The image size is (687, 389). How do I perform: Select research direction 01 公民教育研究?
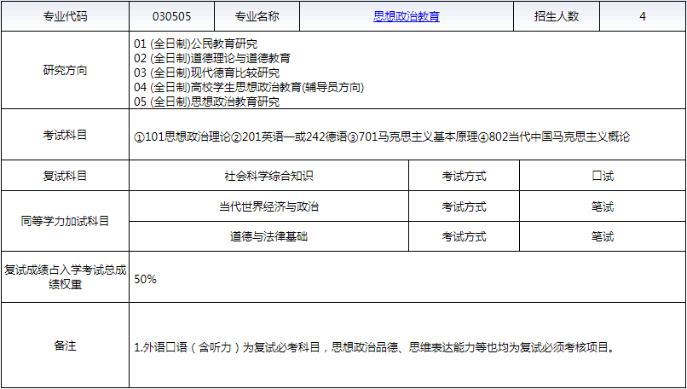click(196, 44)
